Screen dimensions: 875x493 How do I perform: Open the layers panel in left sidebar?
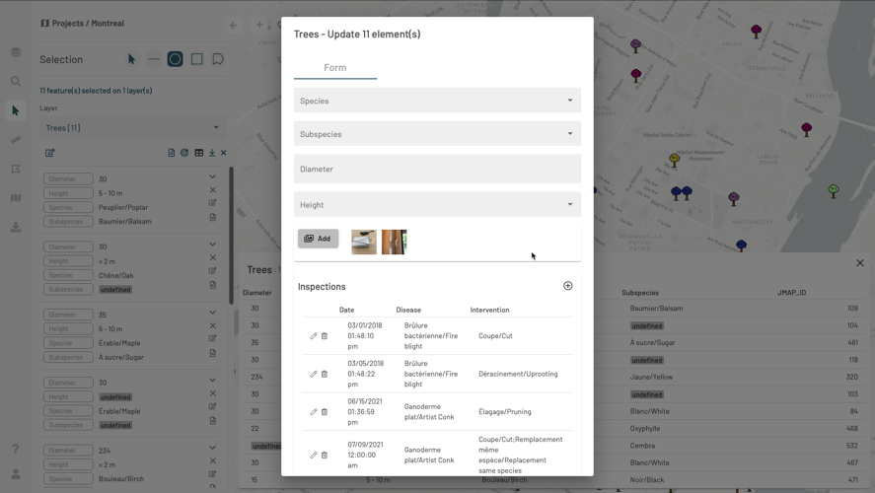pyautogui.click(x=16, y=52)
